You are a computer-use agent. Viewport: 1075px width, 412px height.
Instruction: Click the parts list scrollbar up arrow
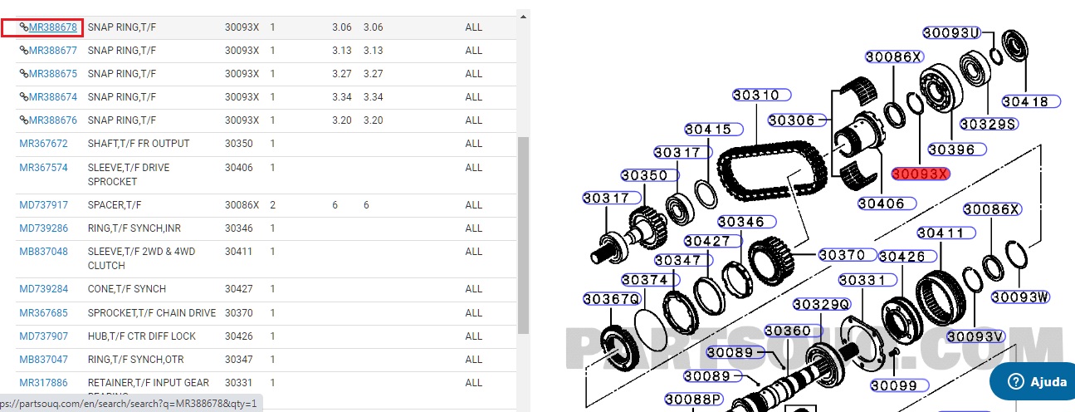point(523,16)
